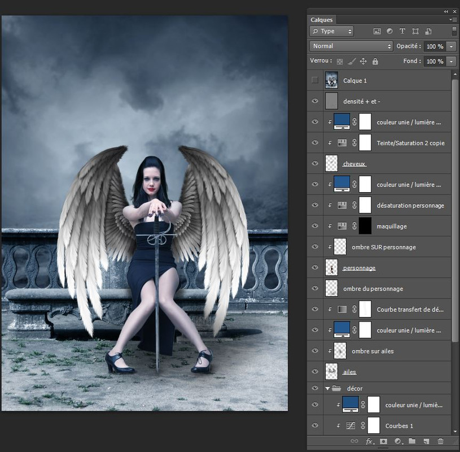
Task: Hide the ombre du personnage layer
Action: (x=315, y=288)
